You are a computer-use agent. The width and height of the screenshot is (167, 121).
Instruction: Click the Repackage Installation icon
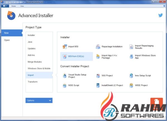click(x=98, y=47)
